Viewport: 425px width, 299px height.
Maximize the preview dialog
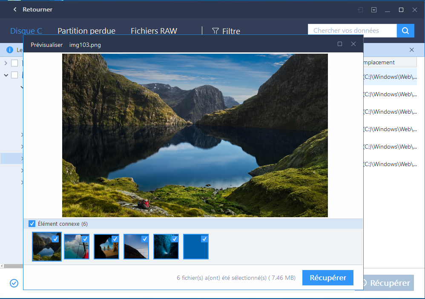coord(340,44)
